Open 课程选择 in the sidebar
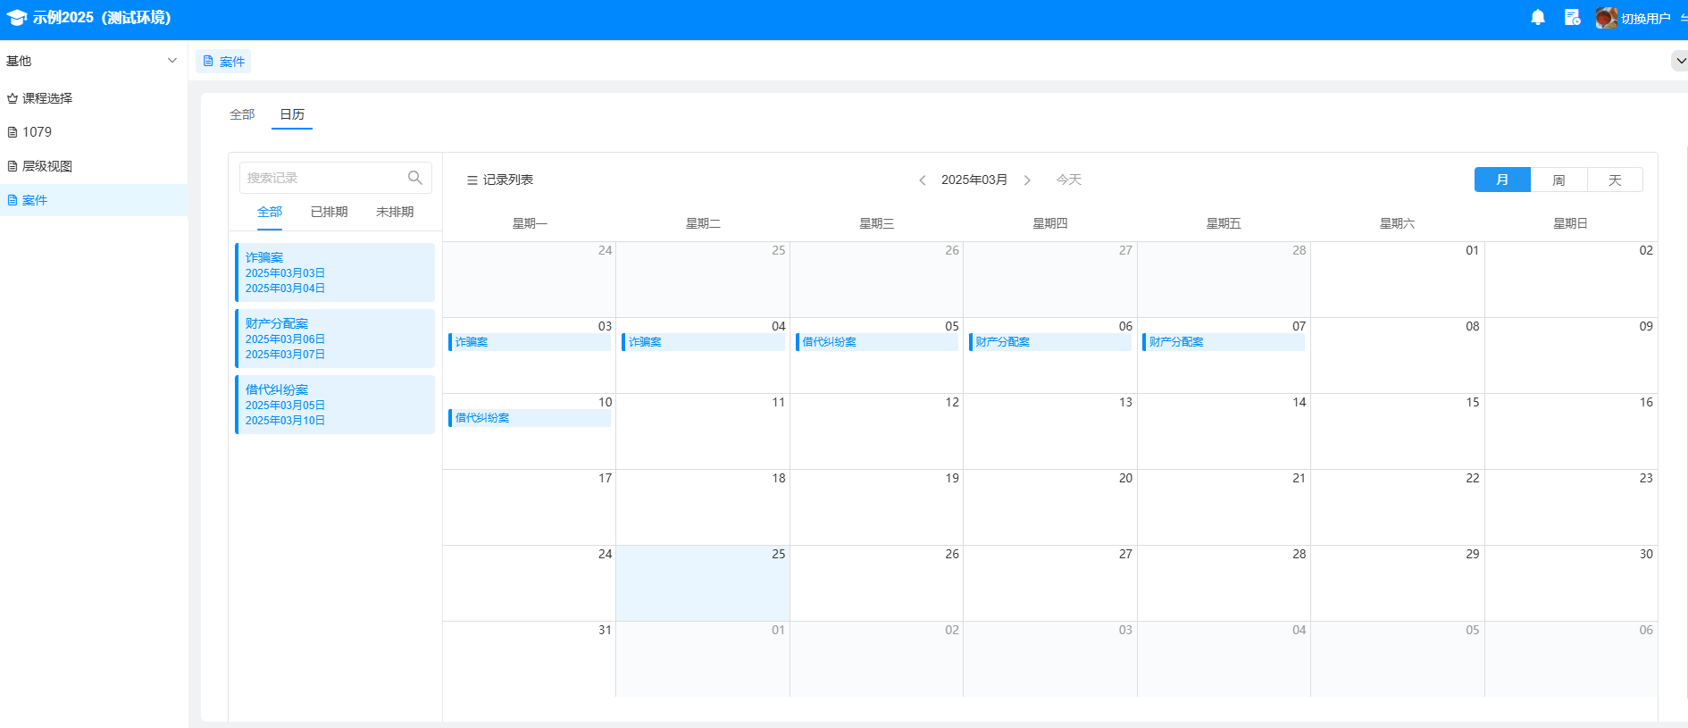The height and width of the screenshot is (728, 1688). (47, 98)
